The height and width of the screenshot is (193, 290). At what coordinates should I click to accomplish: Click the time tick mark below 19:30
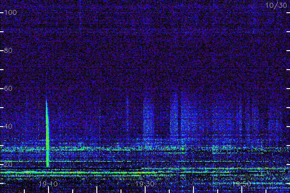click(x=145, y=190)
